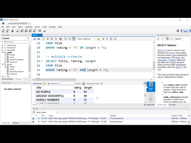Toggle the result side panel icon

144,83
